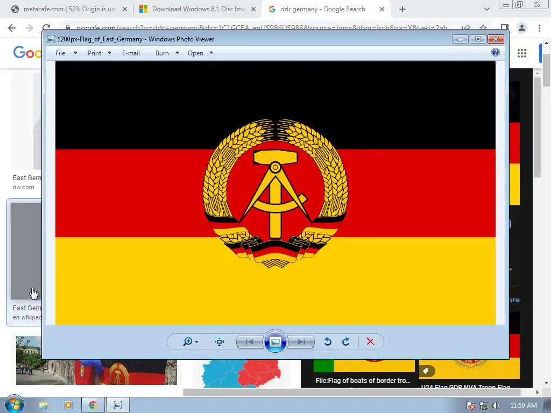This screenshot has width=551, height=413.
Task: Go to next image in Photo Viewer
Action: [x=301, y=341]
